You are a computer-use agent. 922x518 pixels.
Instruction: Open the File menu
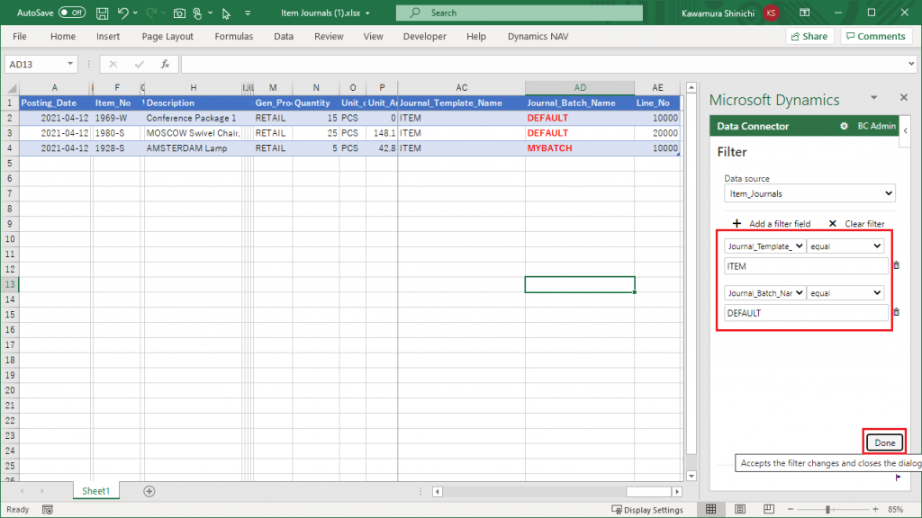20,36
